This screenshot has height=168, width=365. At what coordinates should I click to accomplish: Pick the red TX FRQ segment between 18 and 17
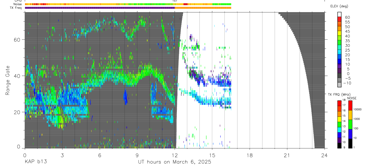(x=339, y=103)
